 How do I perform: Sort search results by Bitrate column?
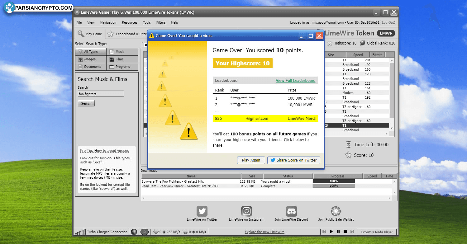377,55
